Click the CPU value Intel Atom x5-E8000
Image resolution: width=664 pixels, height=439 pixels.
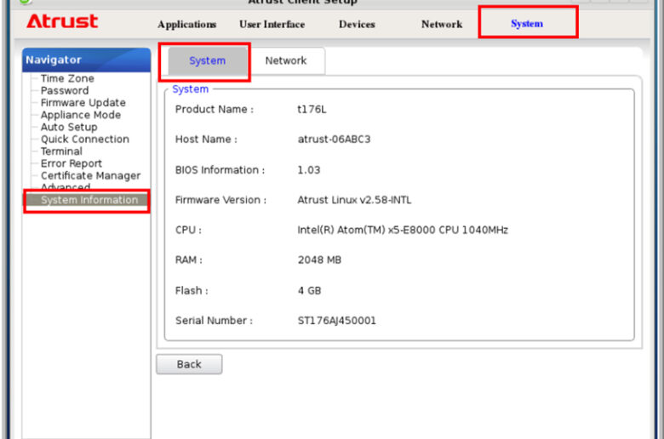[x=403, y=230]
